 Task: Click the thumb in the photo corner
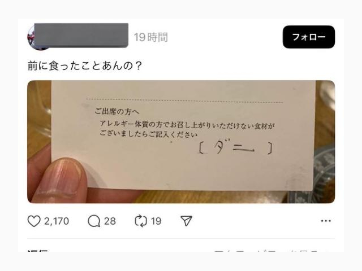(x=59, y=180)
